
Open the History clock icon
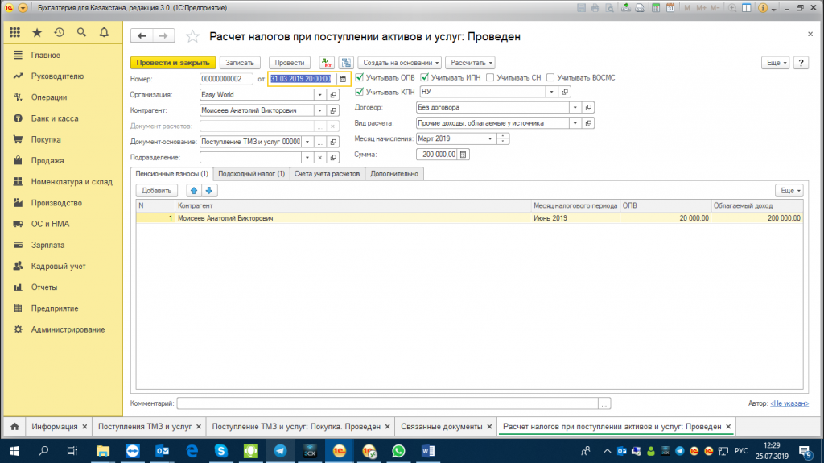59,33
